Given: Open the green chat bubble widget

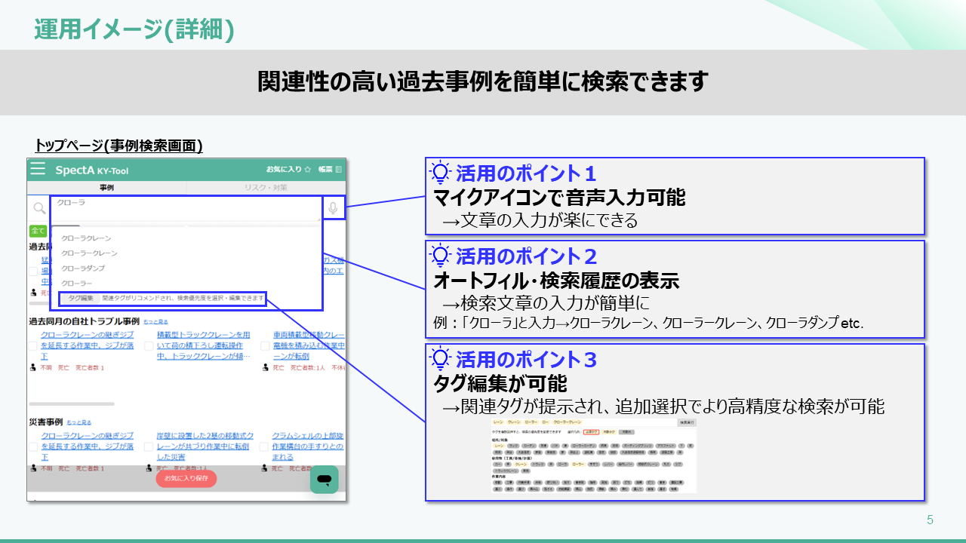Looking at the screenshot, I should pyautogui.click(x=324, y=480).
